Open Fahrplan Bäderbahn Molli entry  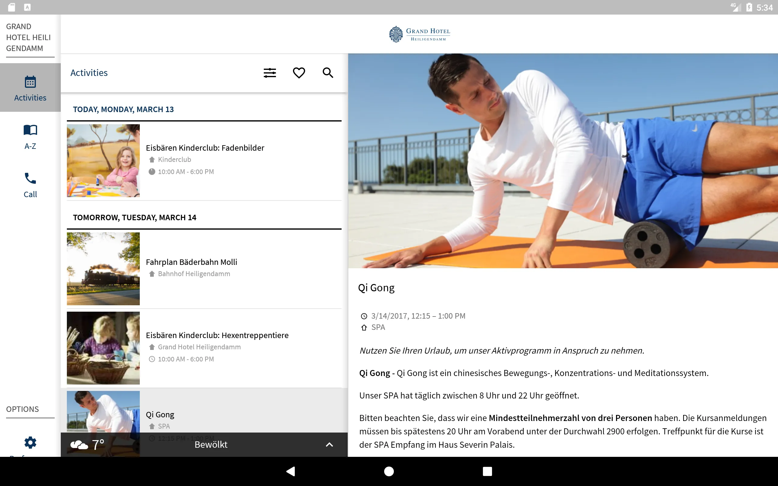click(x=204, y=269)
